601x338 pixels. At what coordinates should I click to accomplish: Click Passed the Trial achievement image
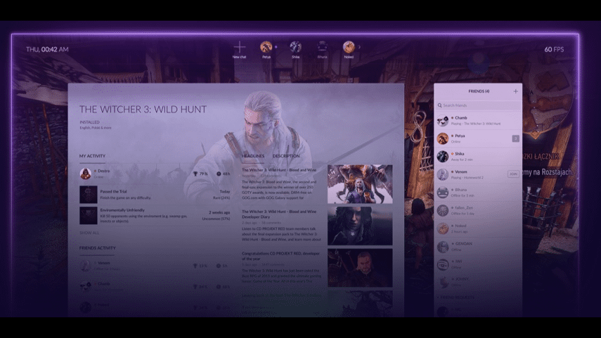click(88, 195)
